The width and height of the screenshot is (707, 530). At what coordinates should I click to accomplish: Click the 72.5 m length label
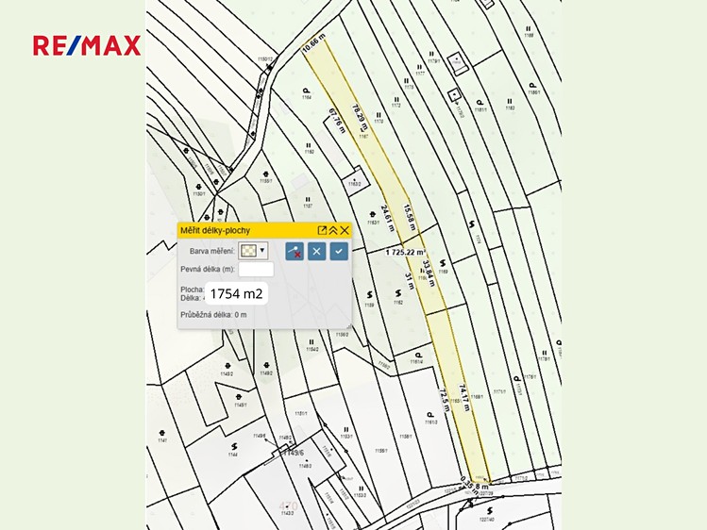coord(445,400)
